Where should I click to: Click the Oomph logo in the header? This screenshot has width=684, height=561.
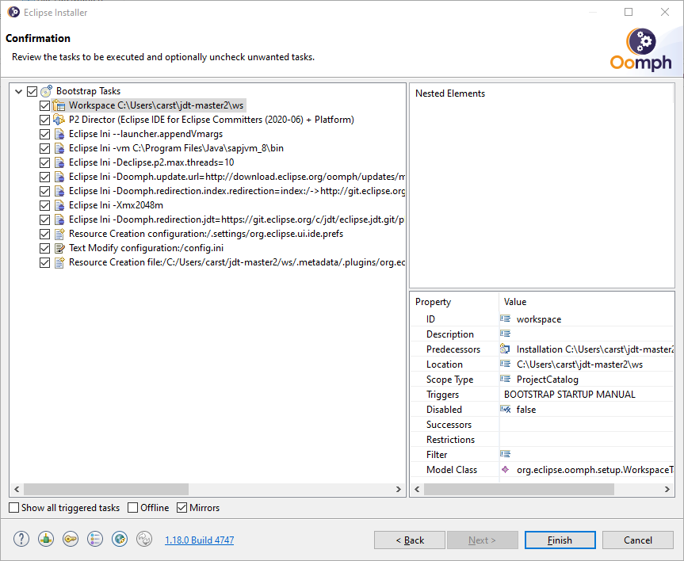click(x=641, y=50)
